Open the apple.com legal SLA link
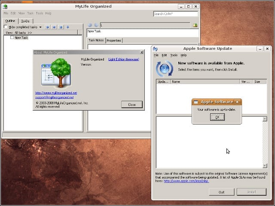 [x=186, y=181]
